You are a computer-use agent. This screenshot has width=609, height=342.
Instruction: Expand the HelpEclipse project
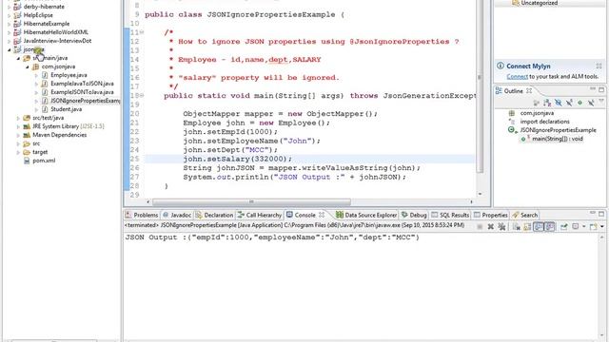click(x=10, y=15)
